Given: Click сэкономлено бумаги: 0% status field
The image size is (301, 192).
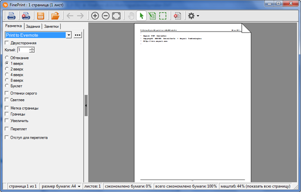Looking at the screenshot, I should 128,186.
